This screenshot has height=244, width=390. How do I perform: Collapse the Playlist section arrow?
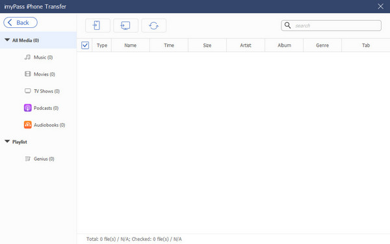click(7, 141)
